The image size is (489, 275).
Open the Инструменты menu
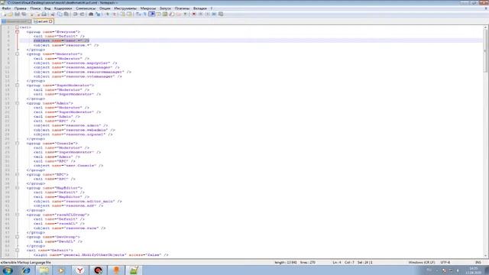pos(125,8)
